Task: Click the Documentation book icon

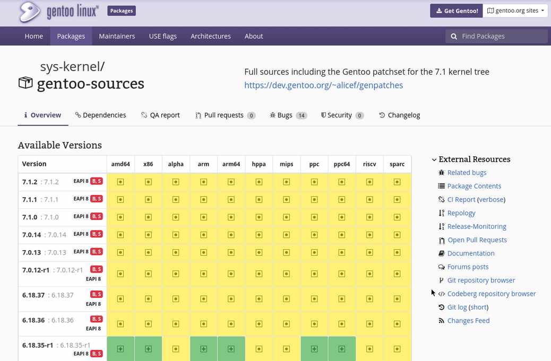Action: (x=441, y=253)
